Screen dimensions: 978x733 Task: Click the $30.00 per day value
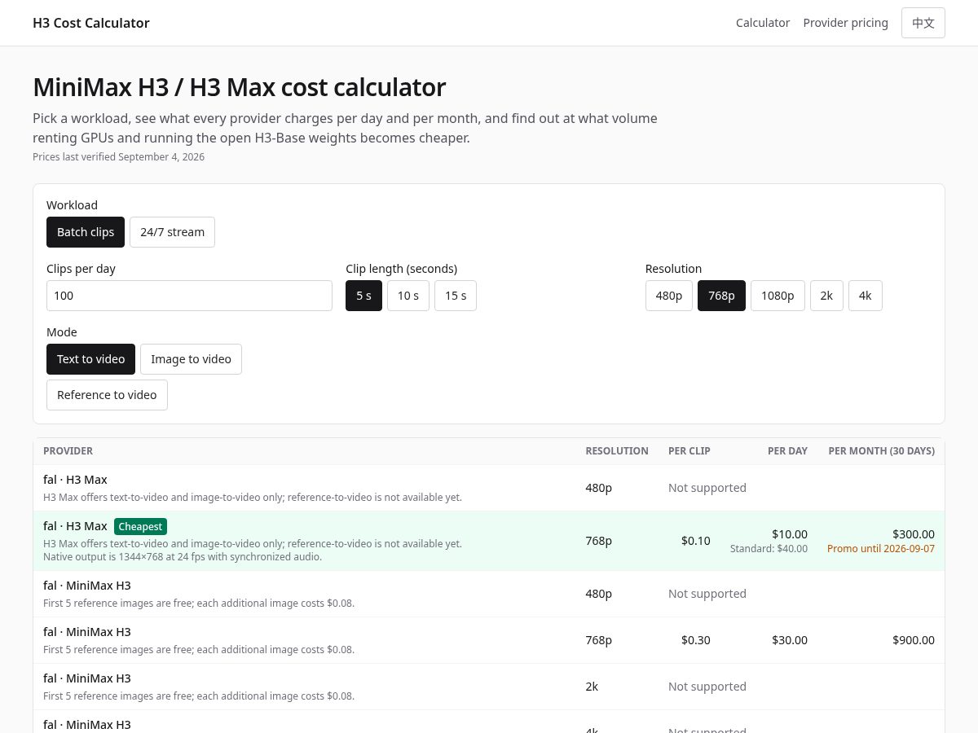pos(790,640)
